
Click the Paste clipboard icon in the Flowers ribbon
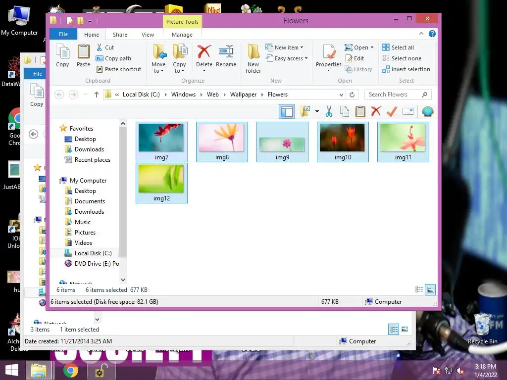point(83,55)
